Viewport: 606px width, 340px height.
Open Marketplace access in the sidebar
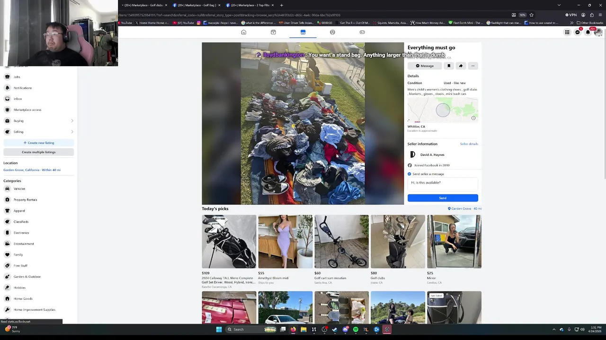click(x=38, y=110)
